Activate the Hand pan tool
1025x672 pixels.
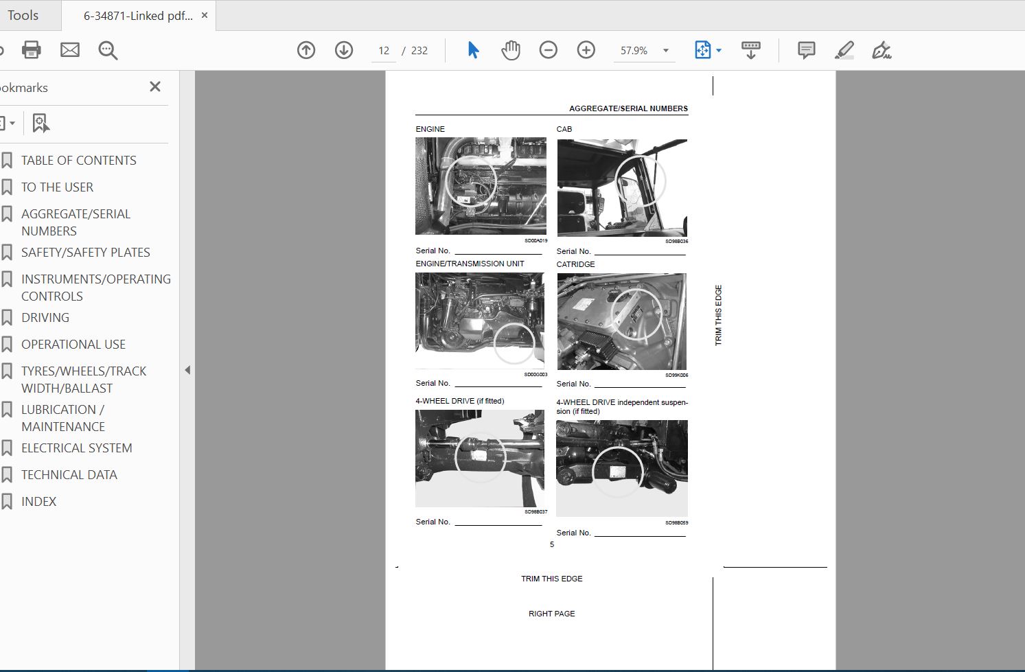tap(511, 50)
